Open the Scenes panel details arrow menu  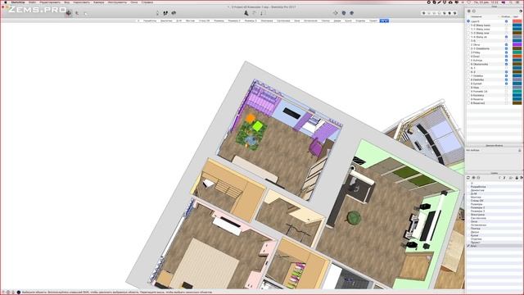[x=522, y=178]
